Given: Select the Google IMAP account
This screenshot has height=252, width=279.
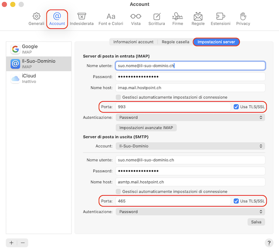Looking at the screenshot, I should point(39,49).
